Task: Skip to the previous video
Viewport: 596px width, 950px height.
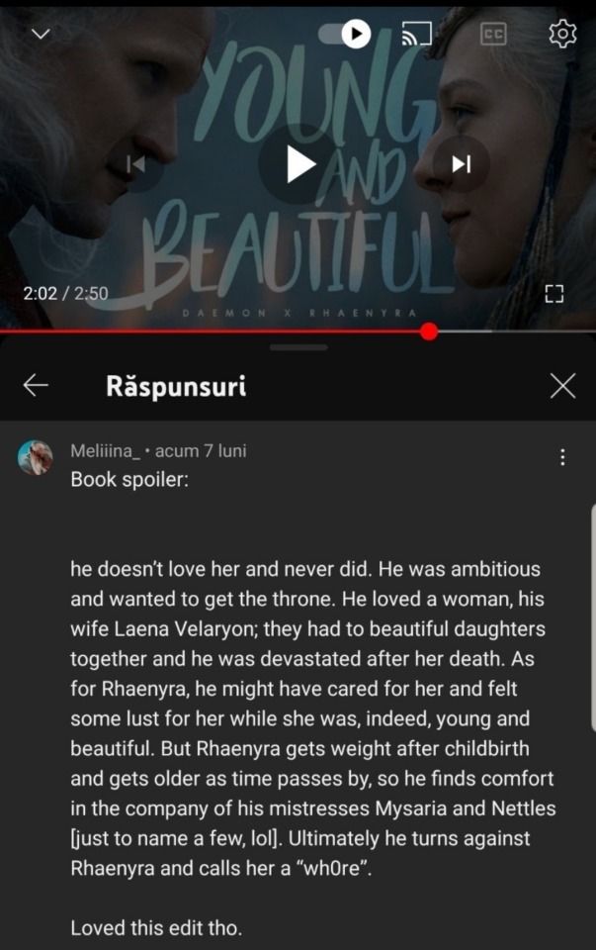Action: [136, 163]
